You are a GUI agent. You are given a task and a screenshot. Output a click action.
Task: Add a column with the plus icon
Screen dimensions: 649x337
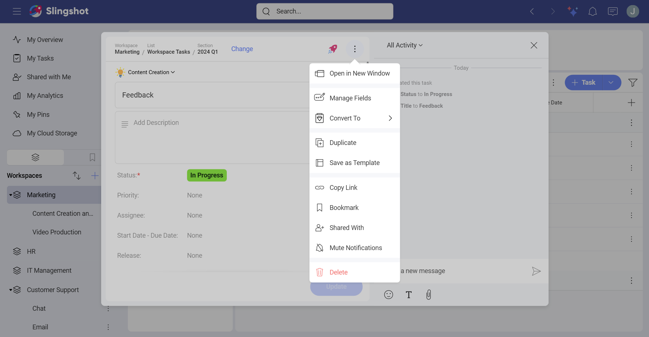coord(631,103)
